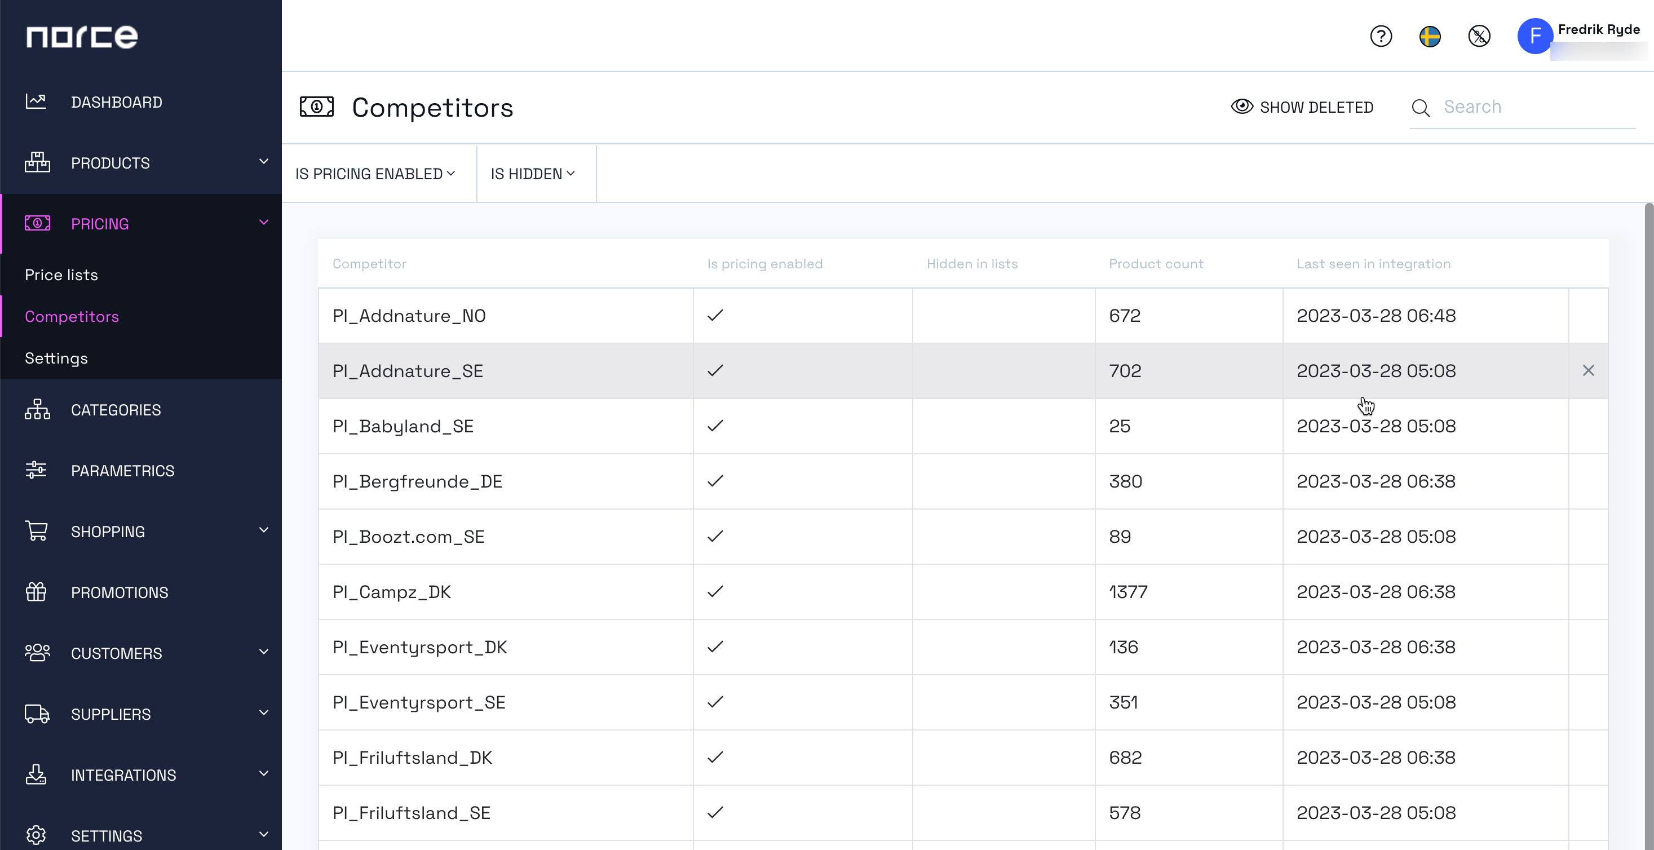Click the Dashboard chart icon
This screenshot has width=1654, height=850.
click(36, 101)
